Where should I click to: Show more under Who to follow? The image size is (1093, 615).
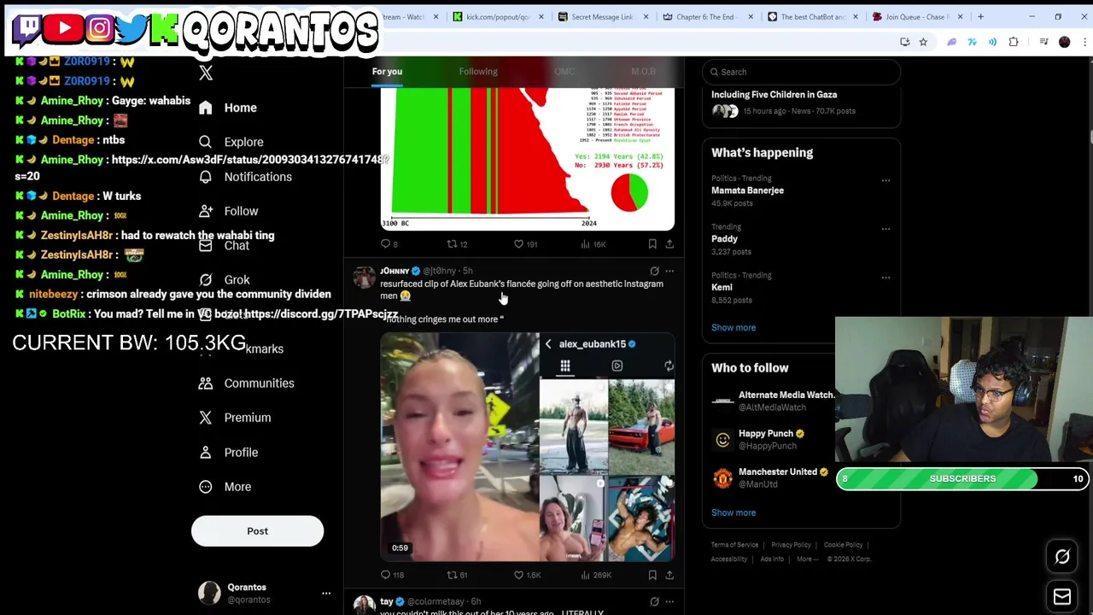point(734,513)
